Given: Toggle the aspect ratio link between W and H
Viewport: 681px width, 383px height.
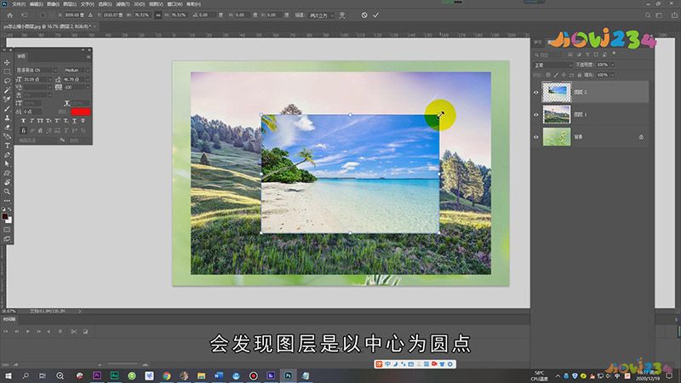Looking at the screenshot, I should coord(158,15).
